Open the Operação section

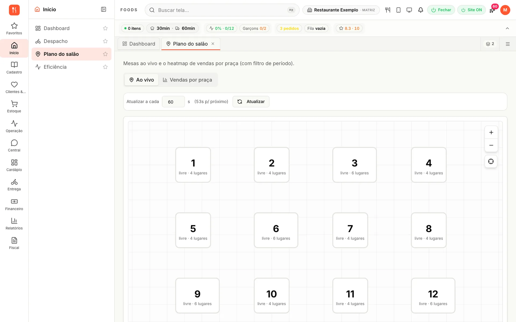pyautogui.click(x=14, y=126)
